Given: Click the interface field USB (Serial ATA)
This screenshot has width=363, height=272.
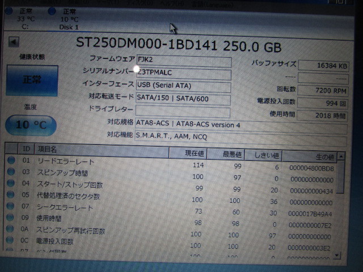Looking at the screenshot, I should pos(183,86).
